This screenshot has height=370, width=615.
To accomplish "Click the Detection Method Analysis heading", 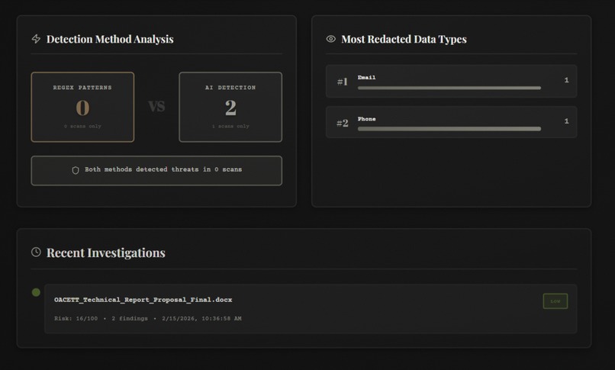I will pyautogui.click(x=110, y=39).
